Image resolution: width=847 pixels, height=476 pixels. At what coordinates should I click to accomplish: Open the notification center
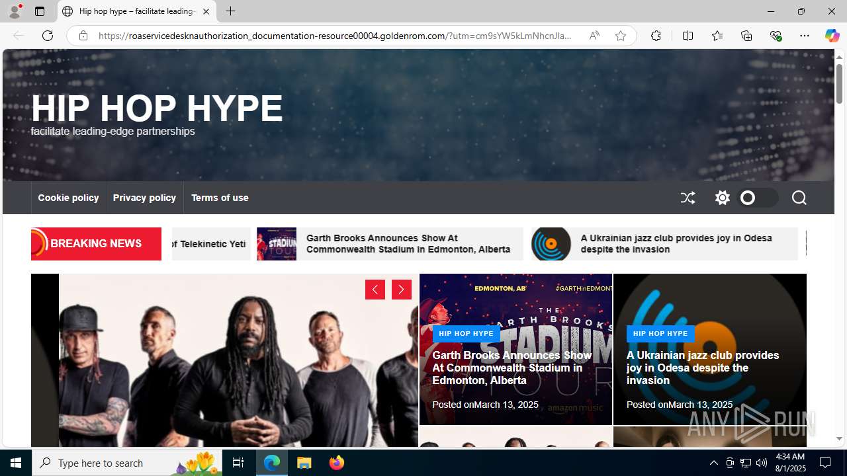pyautogui.click(x=826, y=463)
